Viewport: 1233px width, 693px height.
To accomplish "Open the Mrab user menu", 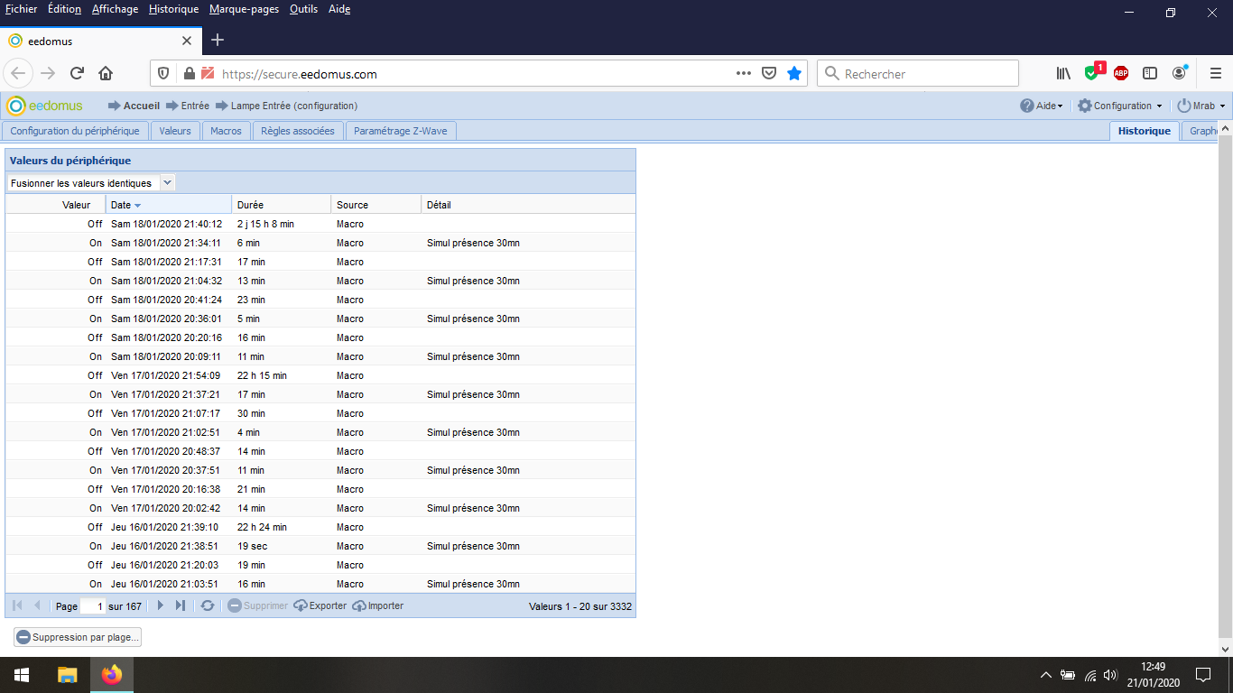I will (x=1201, y=106).
